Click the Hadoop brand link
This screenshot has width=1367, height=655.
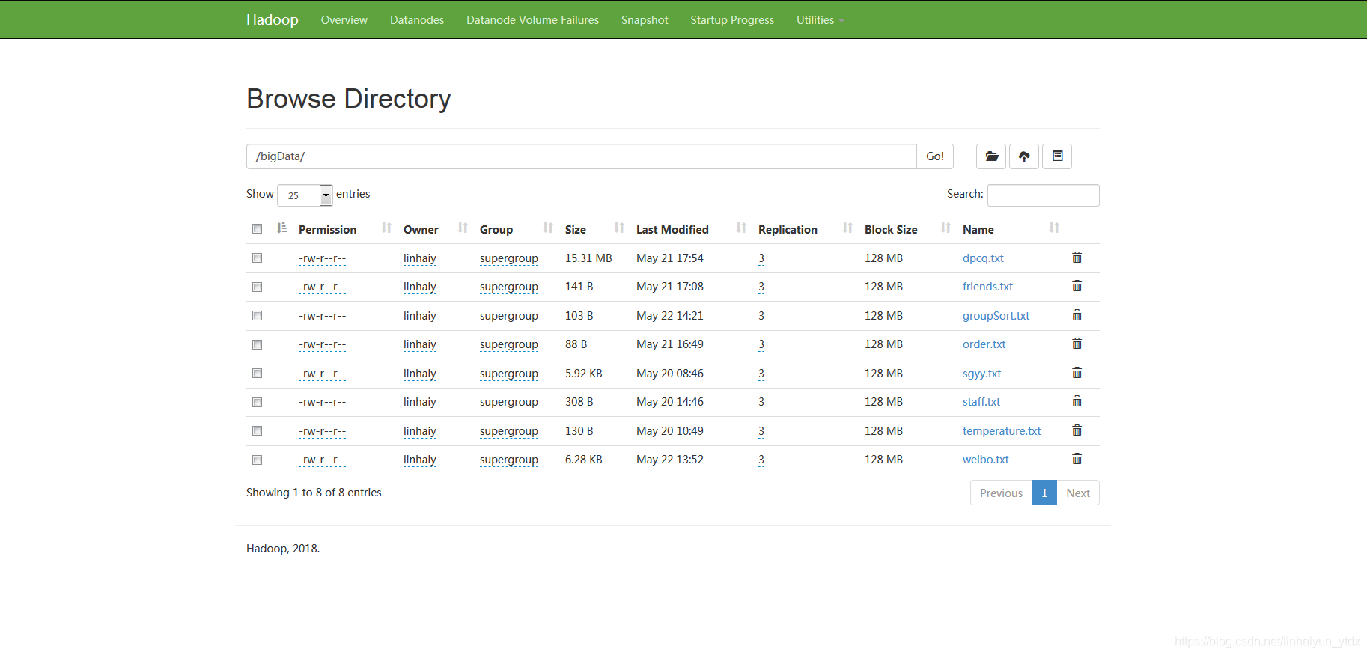point(273,19)
